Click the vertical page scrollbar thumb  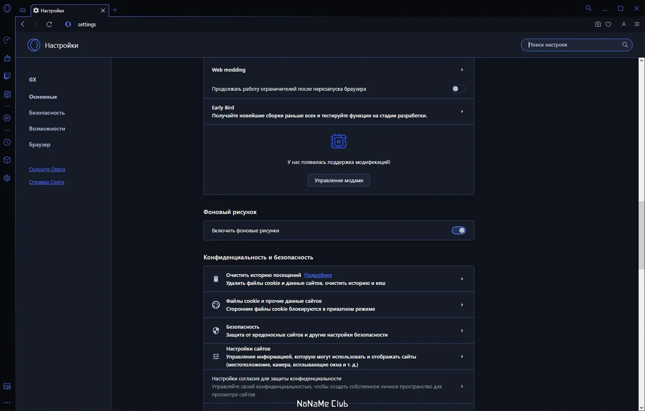tap(641, 235)
